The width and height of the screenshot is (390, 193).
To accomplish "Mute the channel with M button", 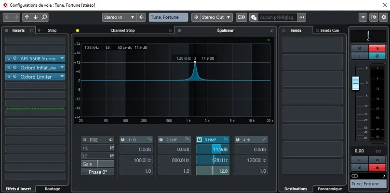I will (359, 48).
